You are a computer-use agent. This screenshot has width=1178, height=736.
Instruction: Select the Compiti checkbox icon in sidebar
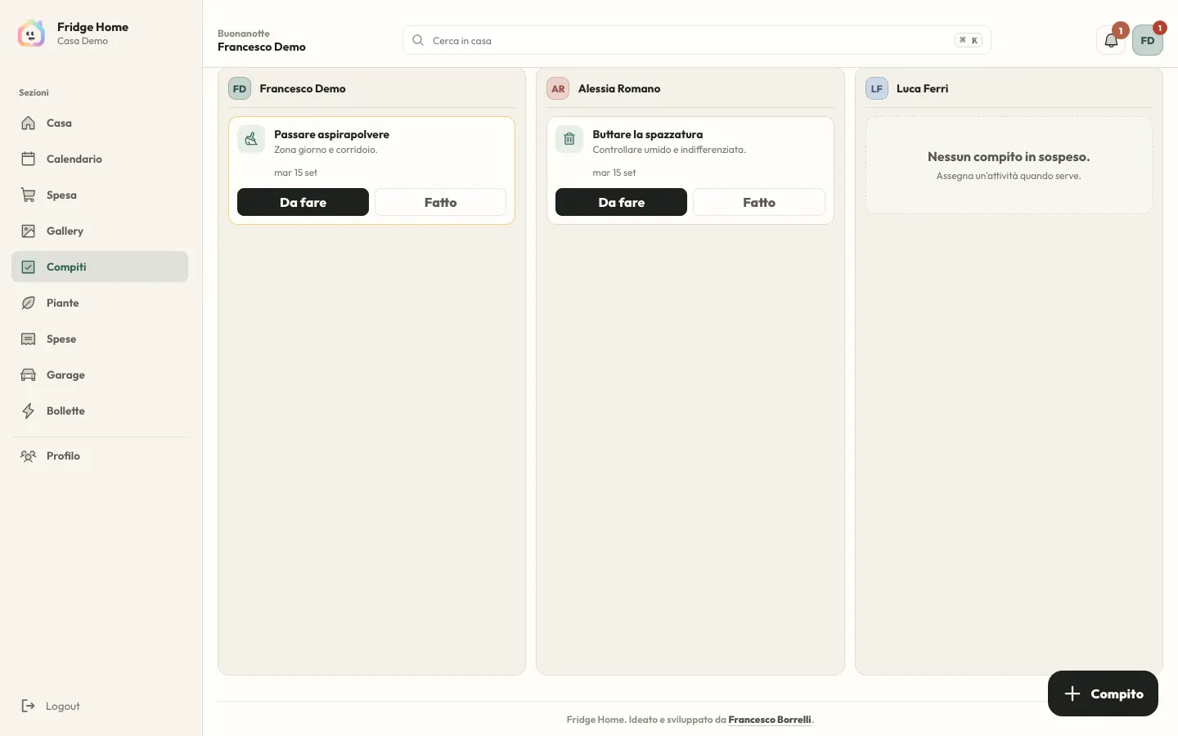coord(29,267)
